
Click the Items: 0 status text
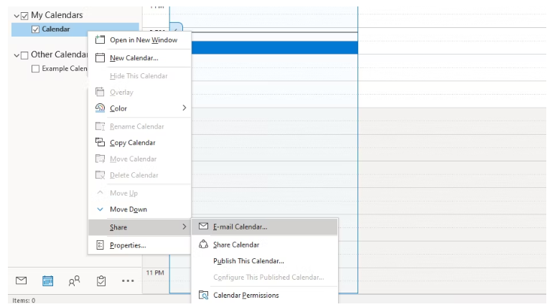click(x=24, y=301)
